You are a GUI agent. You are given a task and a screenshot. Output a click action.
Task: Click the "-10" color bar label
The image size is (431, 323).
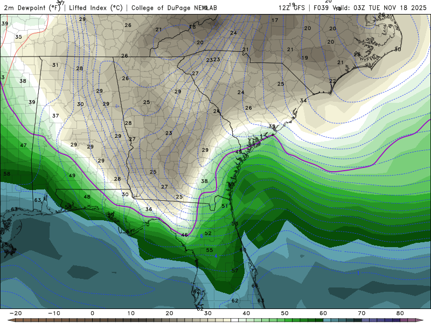pos(54,313)
